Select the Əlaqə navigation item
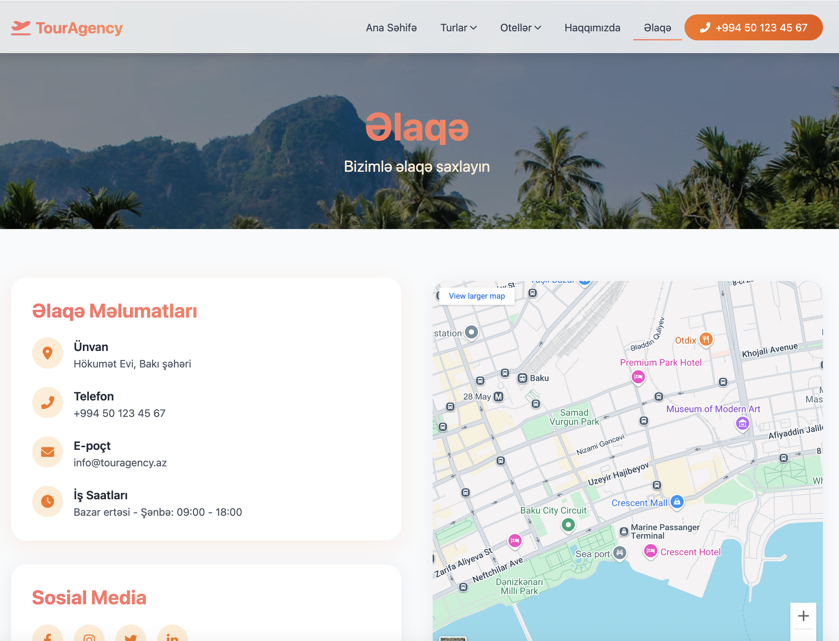Viewport: 839px width, 641px height. tap(657, 28)
